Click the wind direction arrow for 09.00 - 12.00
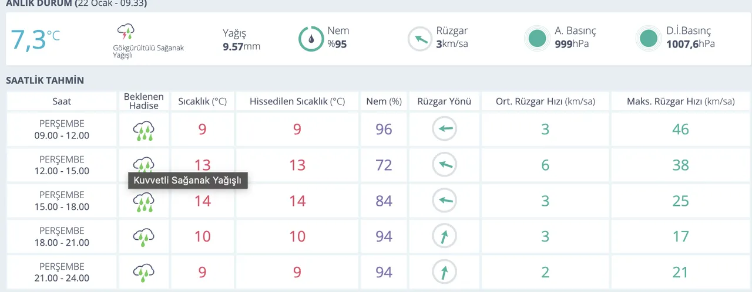 (444, 130)
